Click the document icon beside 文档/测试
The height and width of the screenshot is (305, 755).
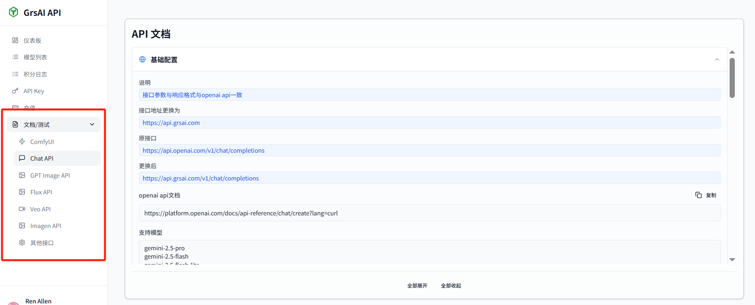pos(15,125)
